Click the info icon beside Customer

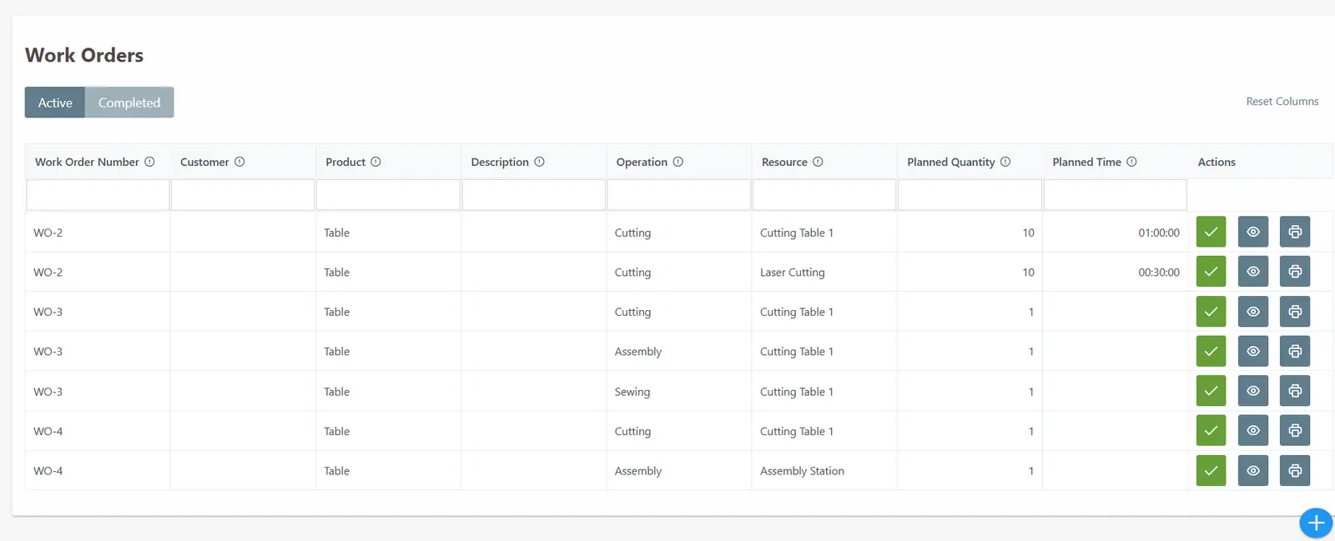(x=239, y=162)
